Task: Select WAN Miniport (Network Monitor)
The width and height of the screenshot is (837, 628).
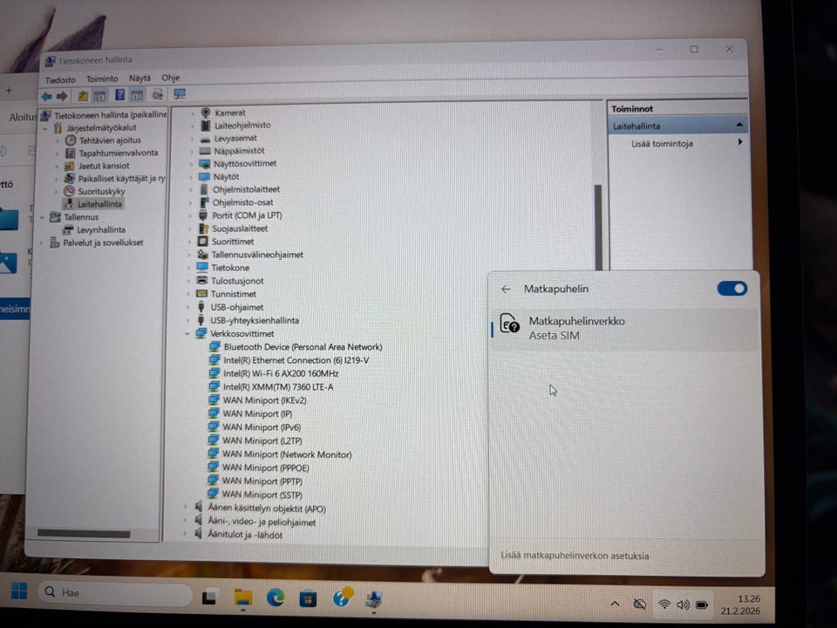Action: click(x=287, y=454)
